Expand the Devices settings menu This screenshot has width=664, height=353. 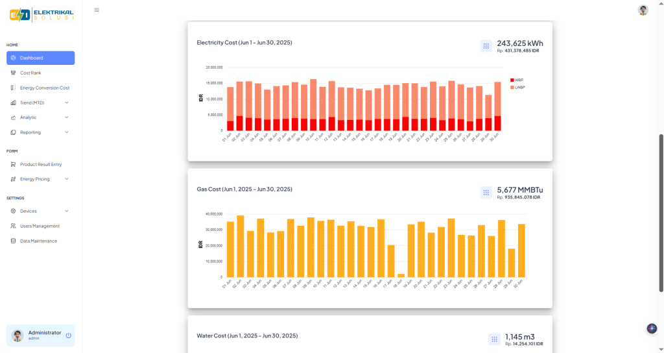40,211
